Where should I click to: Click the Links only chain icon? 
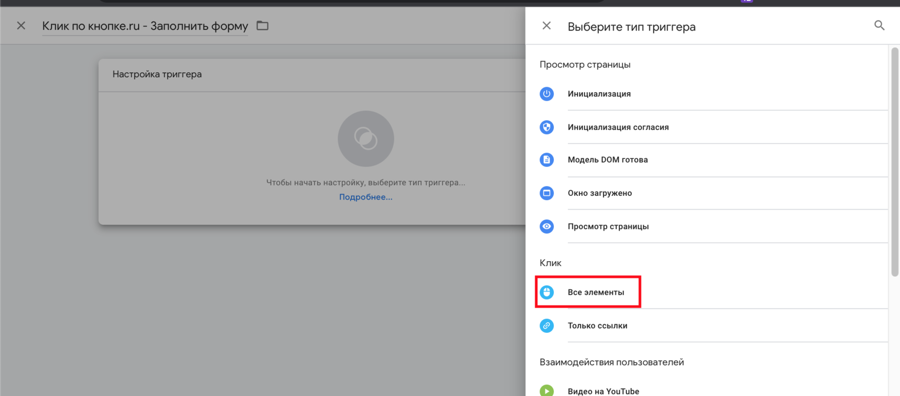pyautogui.click(x=546, y=325)
